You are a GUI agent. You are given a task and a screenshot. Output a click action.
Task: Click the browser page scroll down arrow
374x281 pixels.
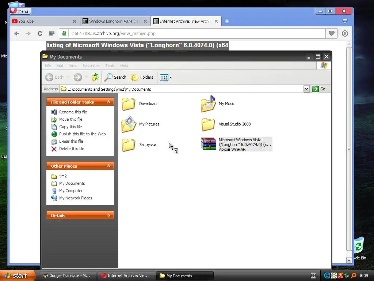point(349,261)
